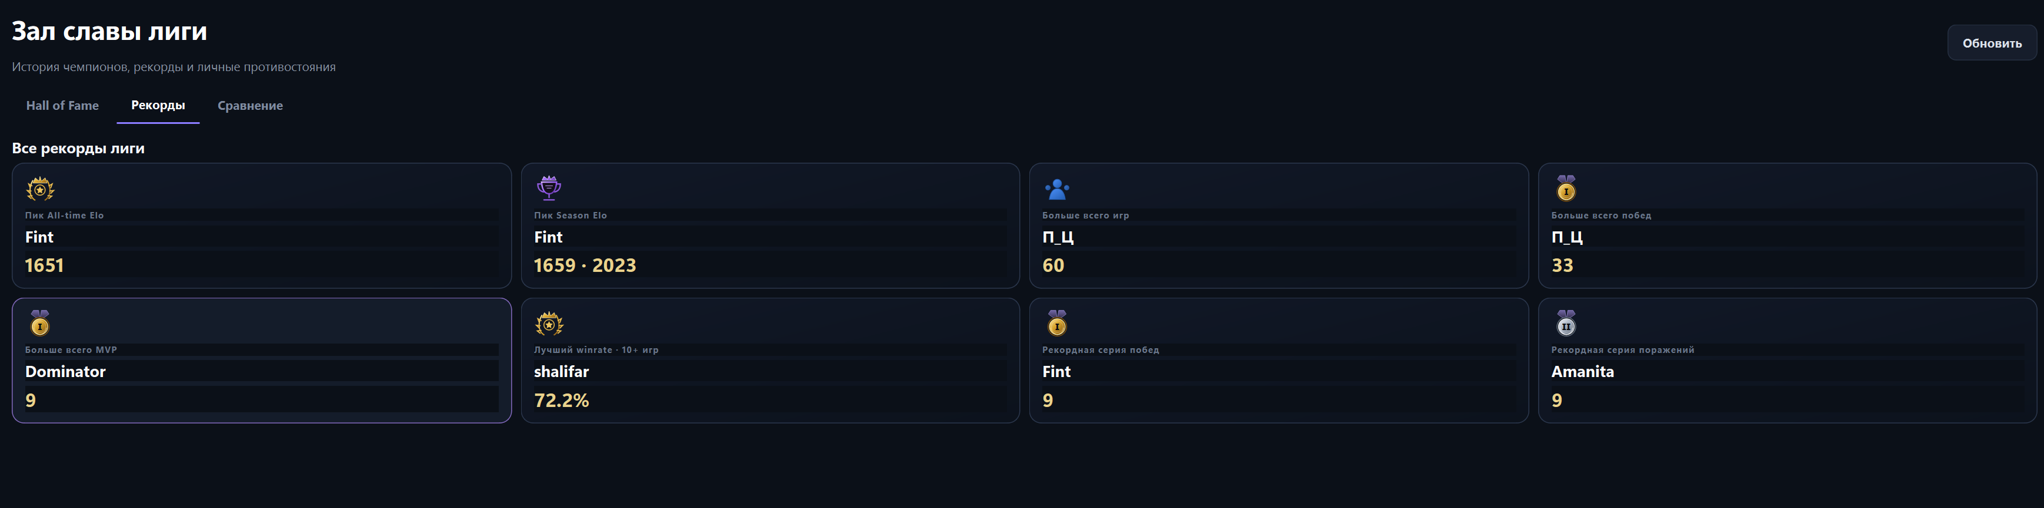Switch to the Hall of Fame tab
The height and width of the screenshot is (508, 2044).
[x=63, y=105]
